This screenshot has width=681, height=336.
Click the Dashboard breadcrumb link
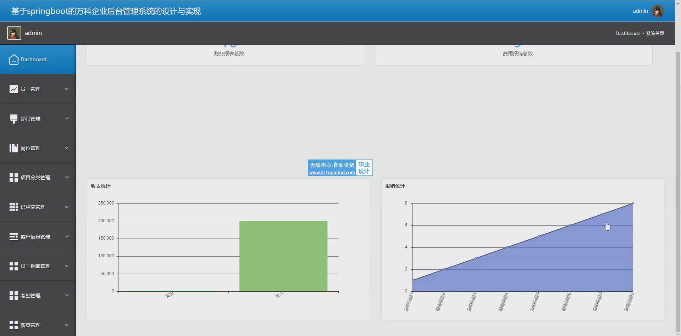[x=627, y=33]
